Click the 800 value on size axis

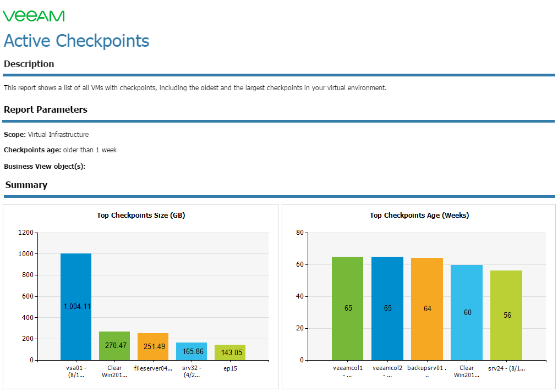pos(28,275)
